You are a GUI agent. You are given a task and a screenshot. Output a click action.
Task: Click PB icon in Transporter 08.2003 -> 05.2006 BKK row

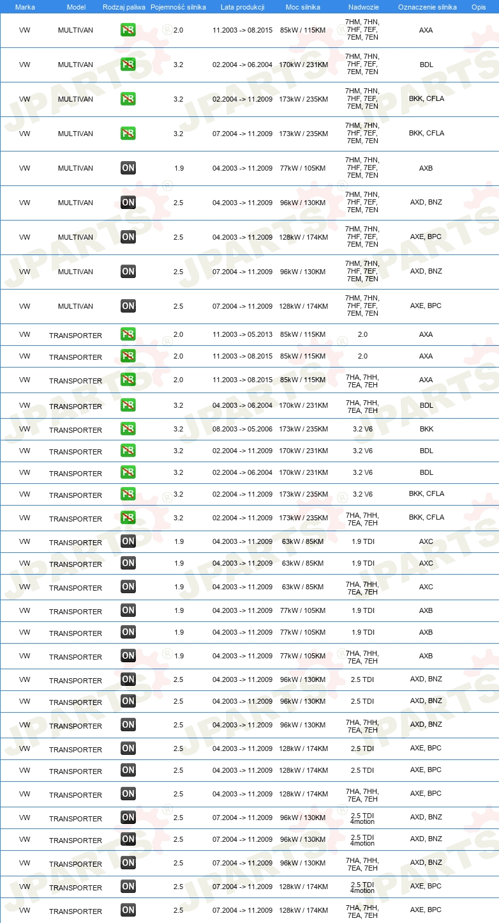[x=128, y=429]
